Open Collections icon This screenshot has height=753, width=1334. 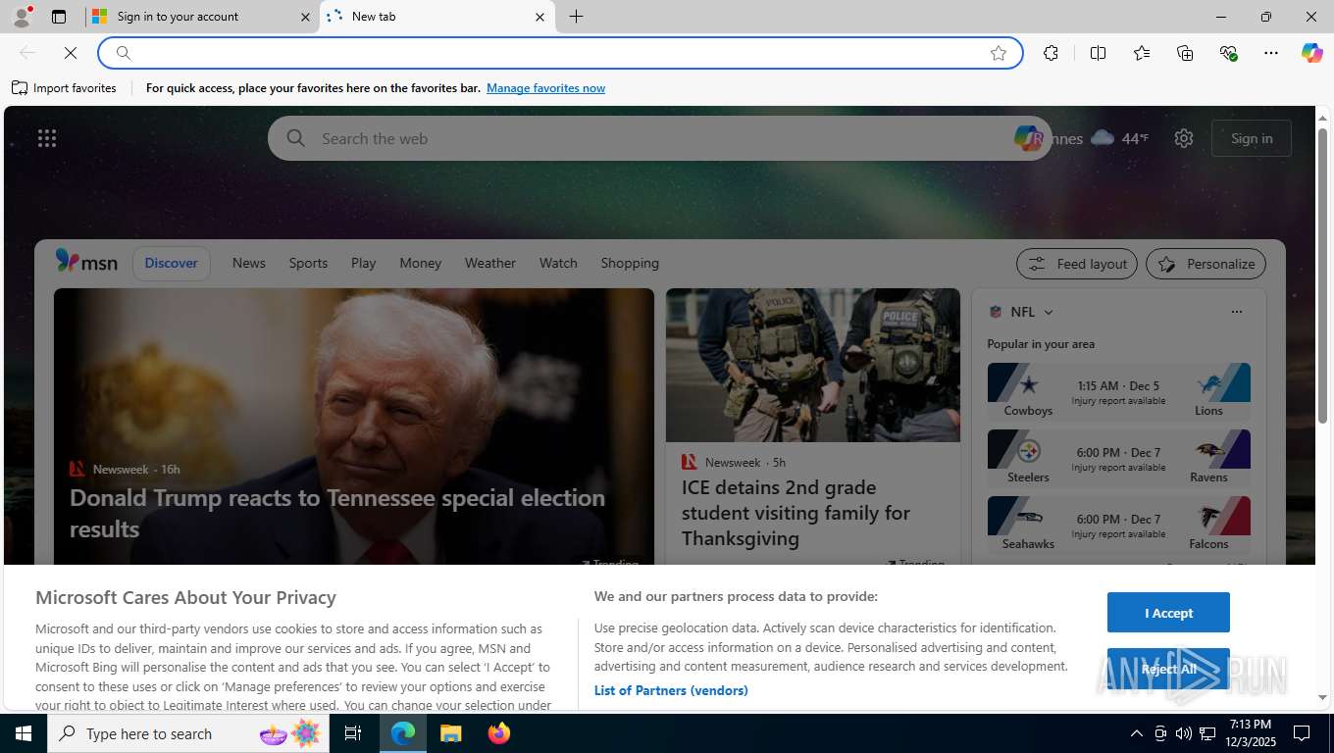coord(1185,53)
